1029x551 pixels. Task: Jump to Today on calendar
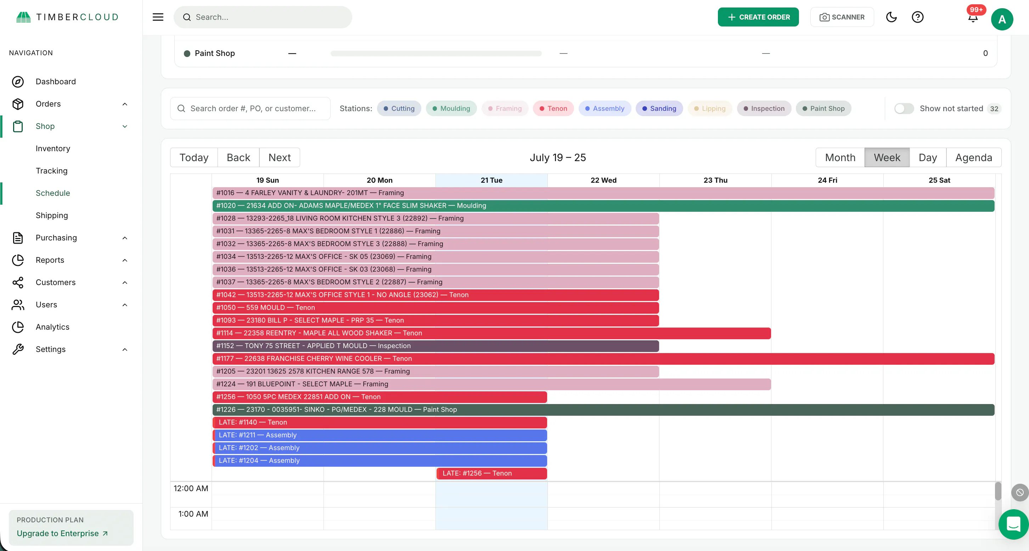click(x=194, y=157)
